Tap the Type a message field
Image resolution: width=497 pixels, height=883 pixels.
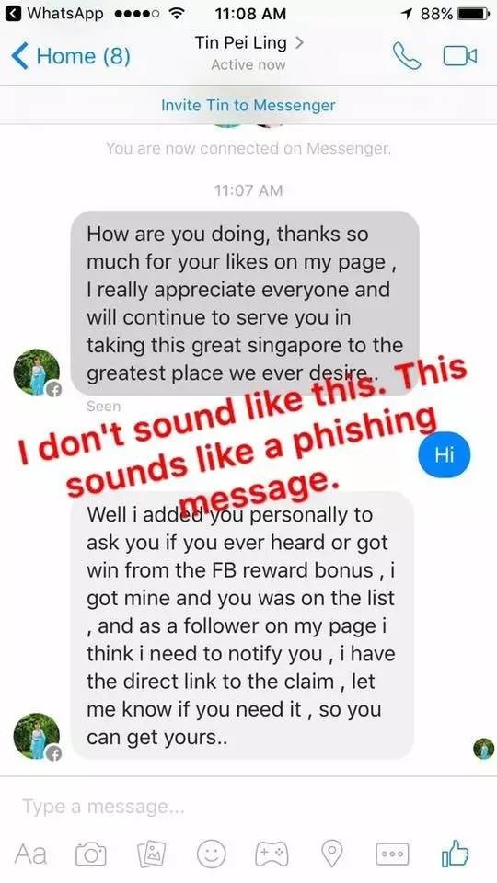tap(248, 807)
